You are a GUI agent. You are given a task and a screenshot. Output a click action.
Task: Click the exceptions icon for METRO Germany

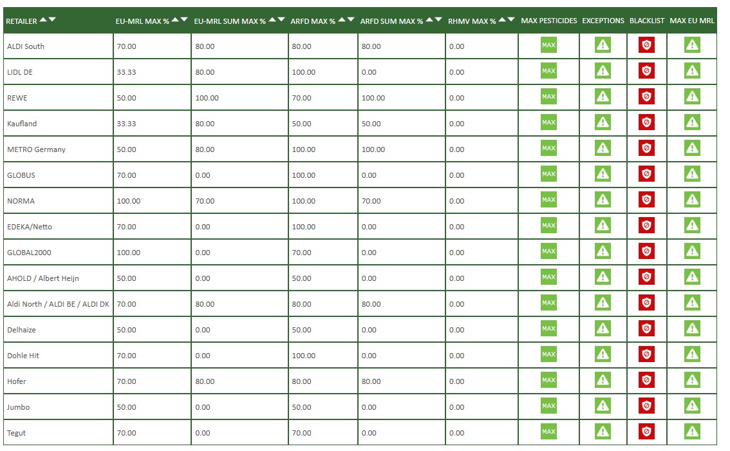point(603,148)
